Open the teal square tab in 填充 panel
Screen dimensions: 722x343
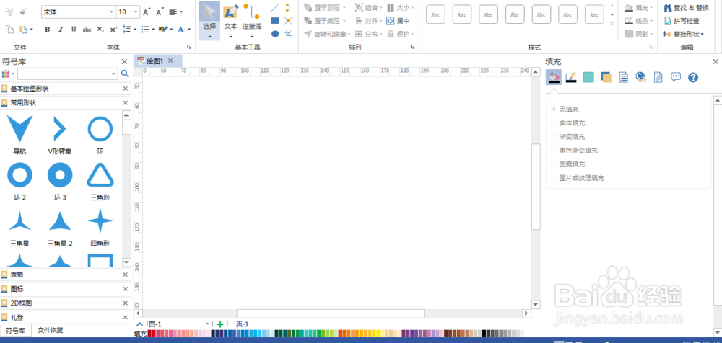588,77
